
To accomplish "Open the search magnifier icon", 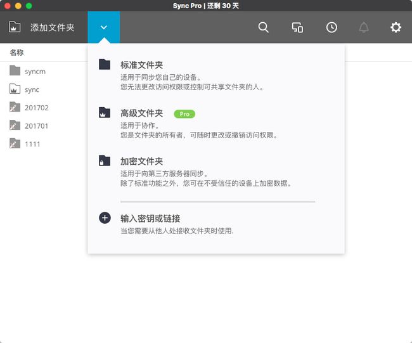I will [263, 27].
